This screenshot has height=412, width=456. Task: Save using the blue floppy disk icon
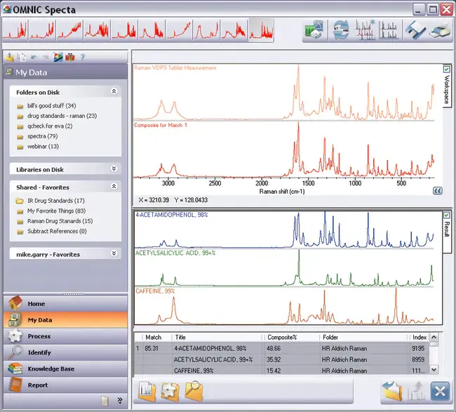point(415,31)
